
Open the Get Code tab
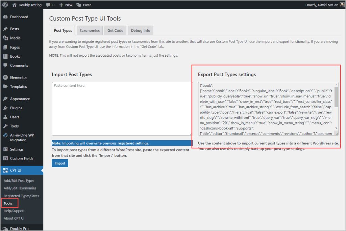[x=115, y=30]
